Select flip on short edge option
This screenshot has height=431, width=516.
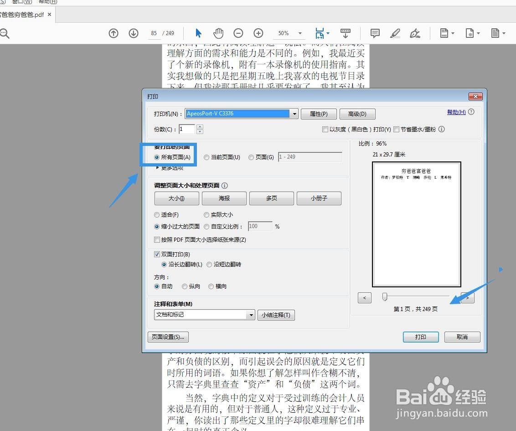209,265
